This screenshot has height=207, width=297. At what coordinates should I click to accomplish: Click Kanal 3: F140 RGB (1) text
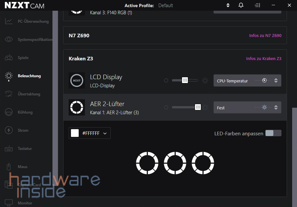click(111, 13)
